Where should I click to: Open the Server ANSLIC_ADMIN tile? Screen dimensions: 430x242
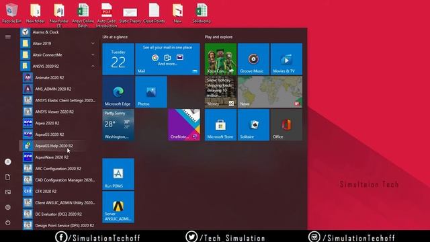point(118,207)
